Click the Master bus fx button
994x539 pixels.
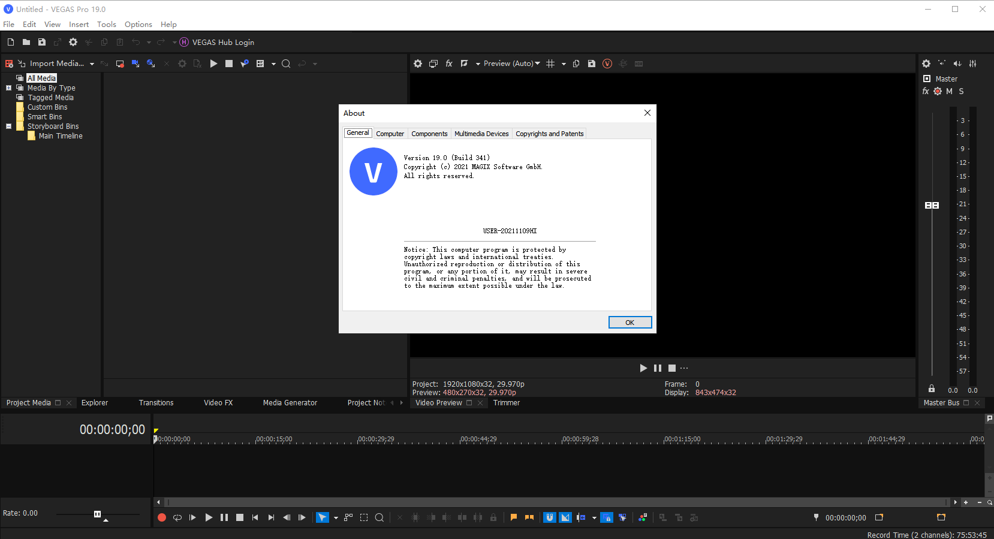(x=926, y=91)
